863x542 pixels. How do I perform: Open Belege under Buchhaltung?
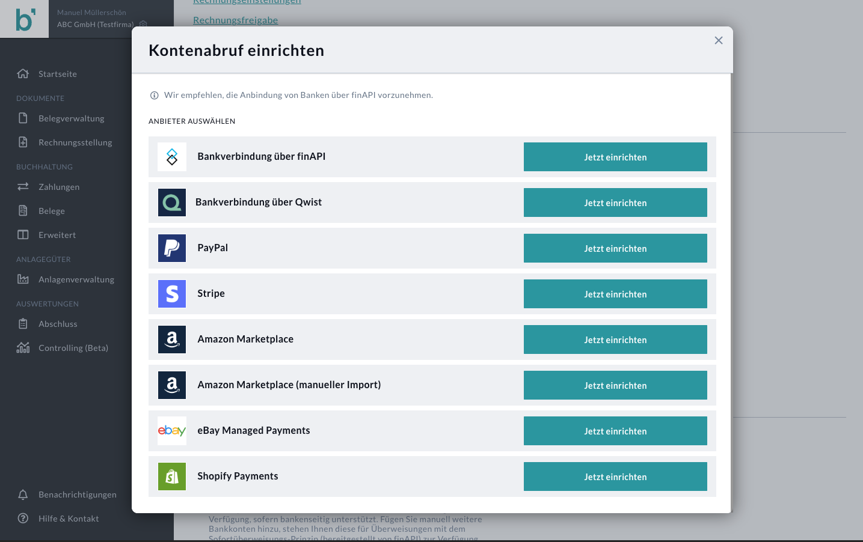[52, 211]
